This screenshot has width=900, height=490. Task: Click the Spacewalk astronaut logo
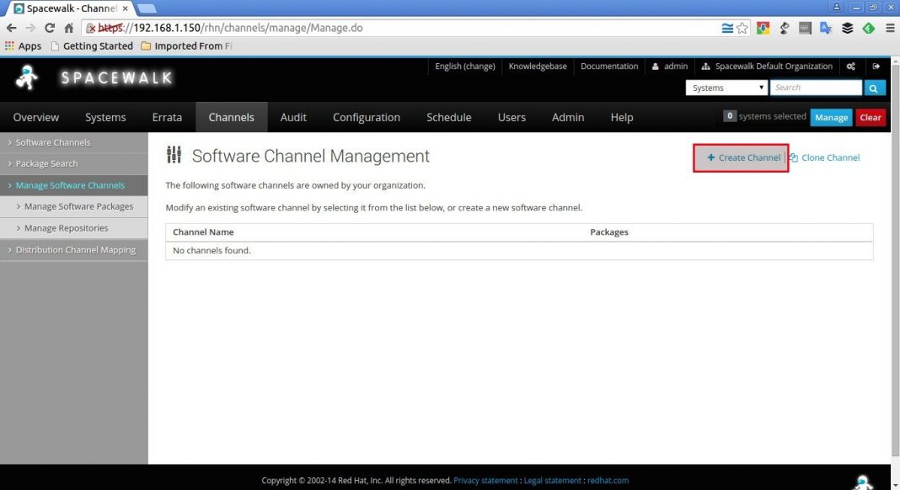click(25, 77)
